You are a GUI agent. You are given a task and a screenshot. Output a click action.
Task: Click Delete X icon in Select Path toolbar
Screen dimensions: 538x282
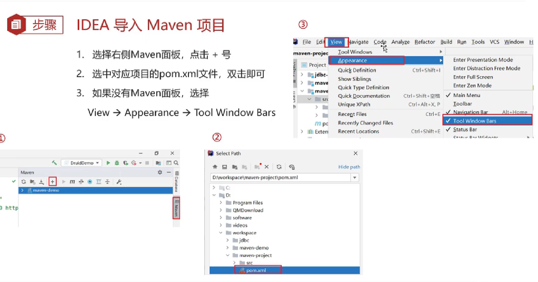pos(267,167)
